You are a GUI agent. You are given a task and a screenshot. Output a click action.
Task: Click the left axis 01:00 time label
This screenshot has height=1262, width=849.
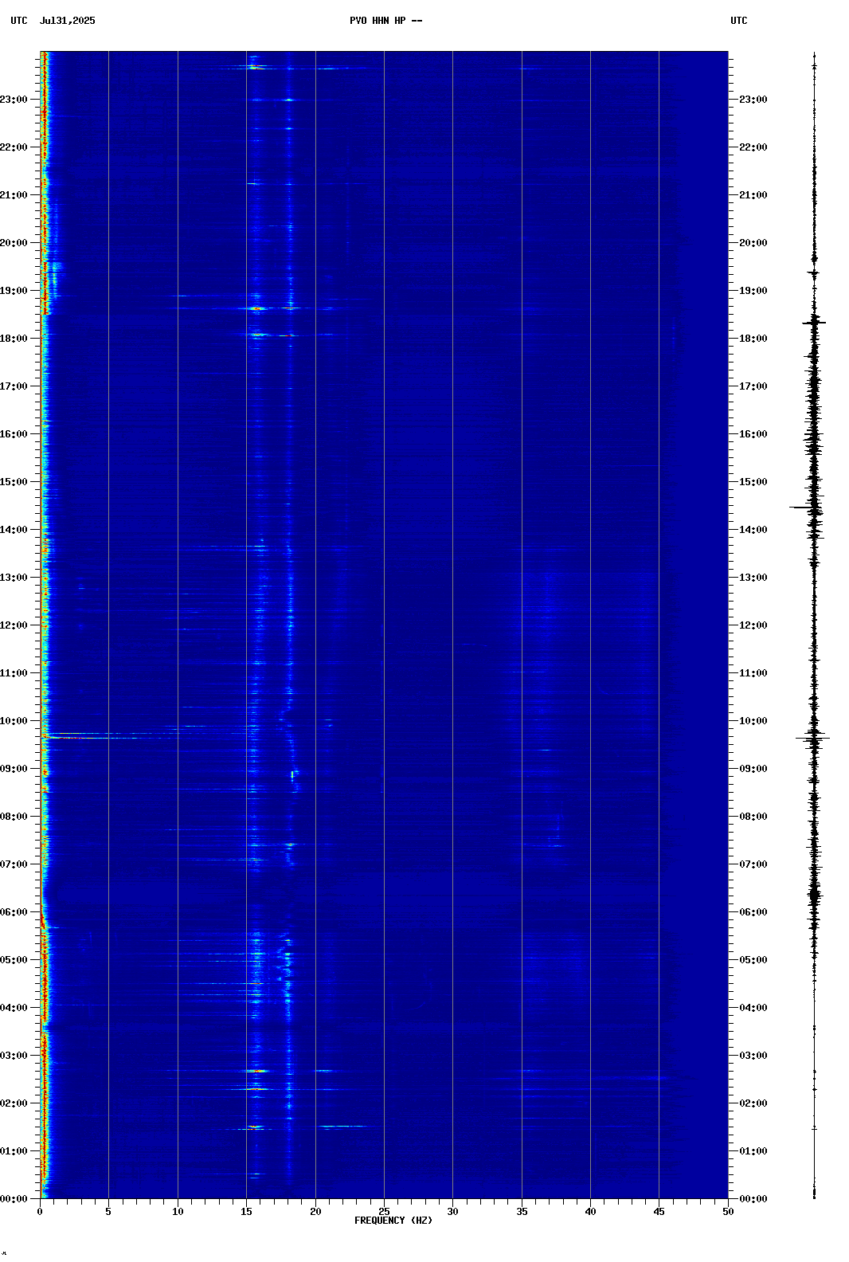click(14, 1151)
